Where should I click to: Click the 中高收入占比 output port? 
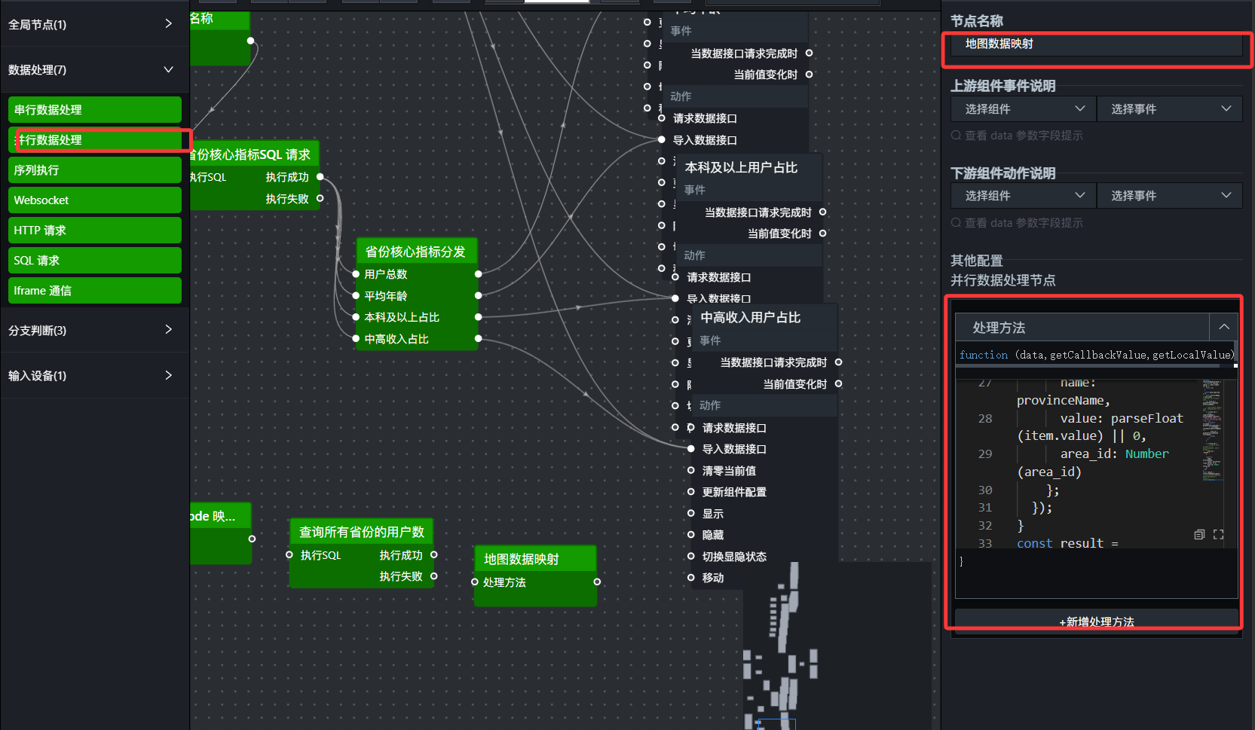pyautogui.click(x=479, y=339)
